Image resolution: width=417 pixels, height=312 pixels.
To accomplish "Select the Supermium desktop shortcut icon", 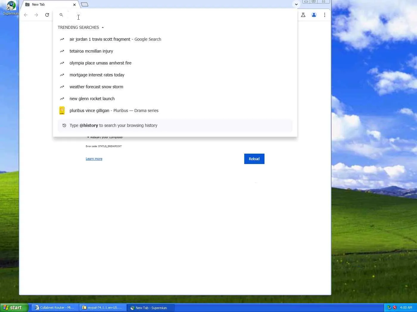I will pos(11,8).
